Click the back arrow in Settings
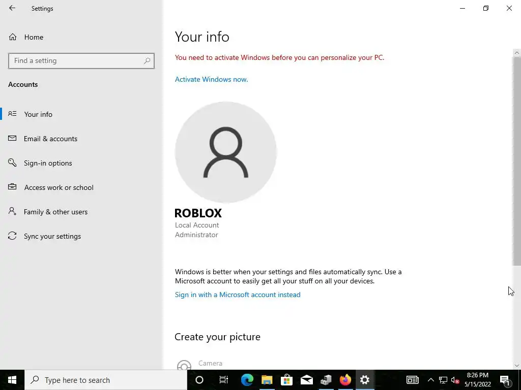The width and height of the screenshot is (521, 390). coord(12,8)
